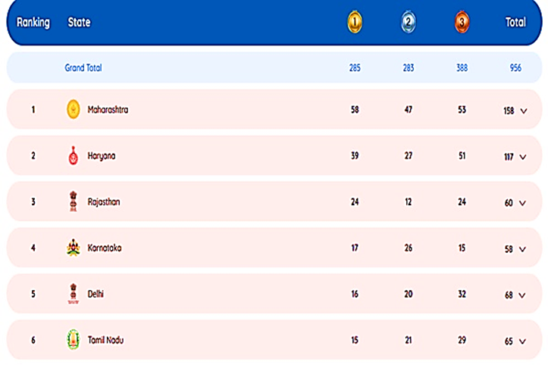This screenshot has width=548, height=365.
Task: Expand the Karnataka row chevron
Action: (x=522, y=249)
